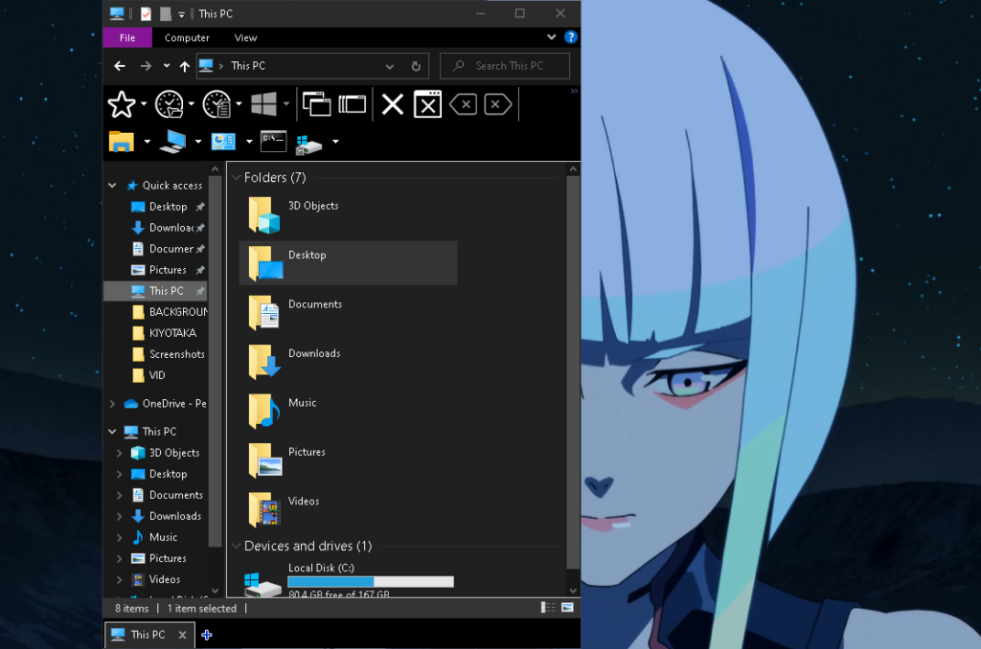The width and height of the screenshot is (981, 649).
Task: Open the recent folders clock-with-folder button
Action: tap(170, 104)
